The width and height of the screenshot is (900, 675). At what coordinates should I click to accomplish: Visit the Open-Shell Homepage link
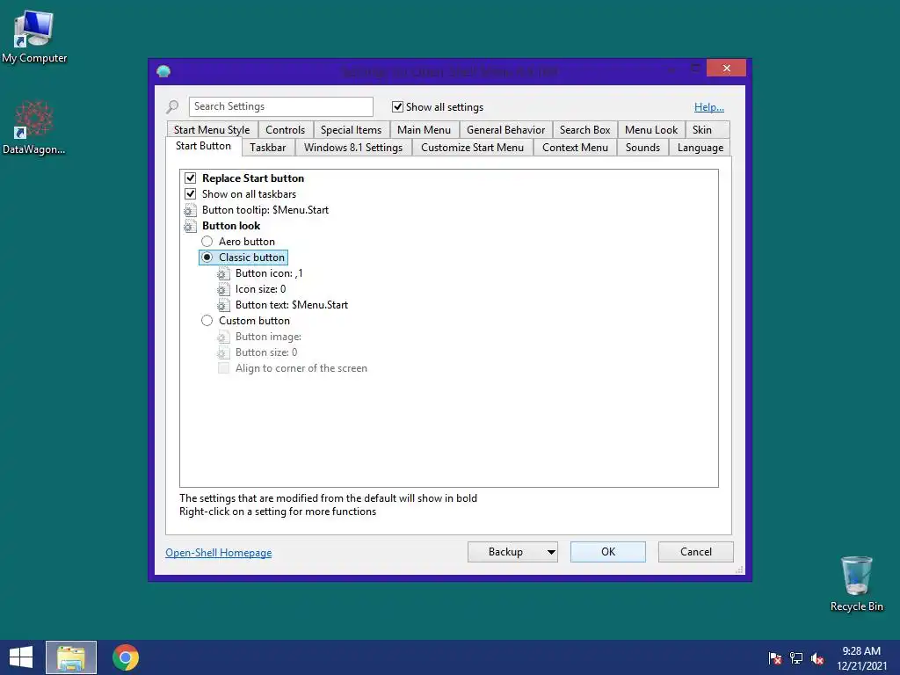click(x=219, y=553)
